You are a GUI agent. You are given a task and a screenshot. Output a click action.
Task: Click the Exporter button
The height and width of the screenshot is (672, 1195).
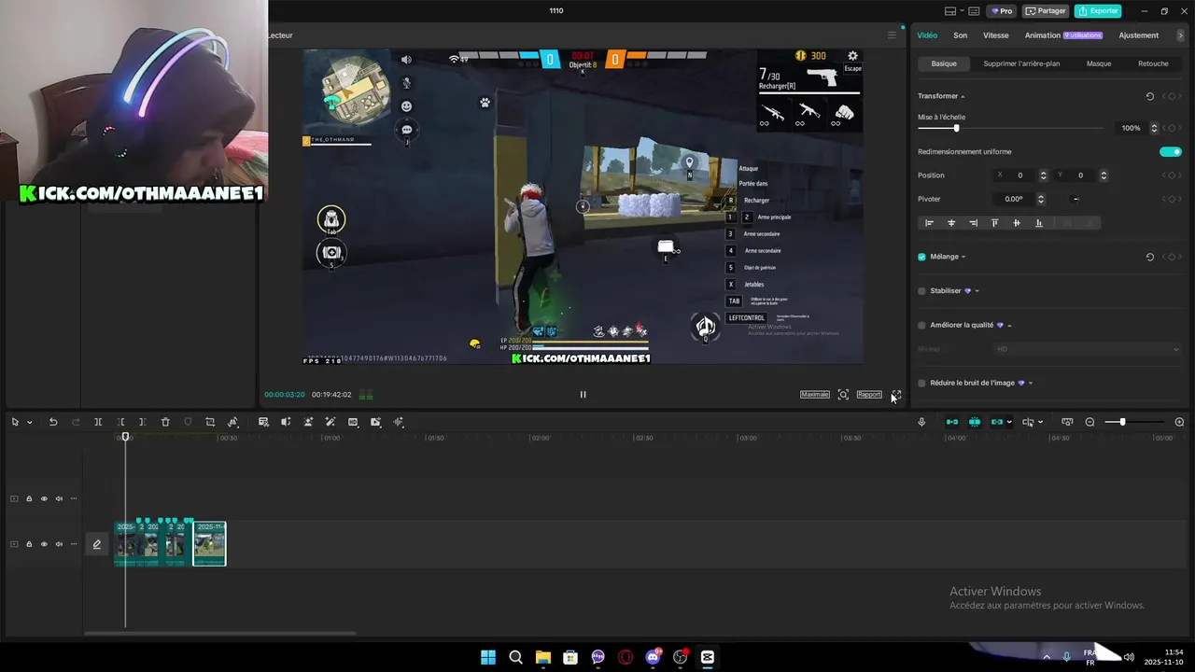click(x=1098, y=11)
